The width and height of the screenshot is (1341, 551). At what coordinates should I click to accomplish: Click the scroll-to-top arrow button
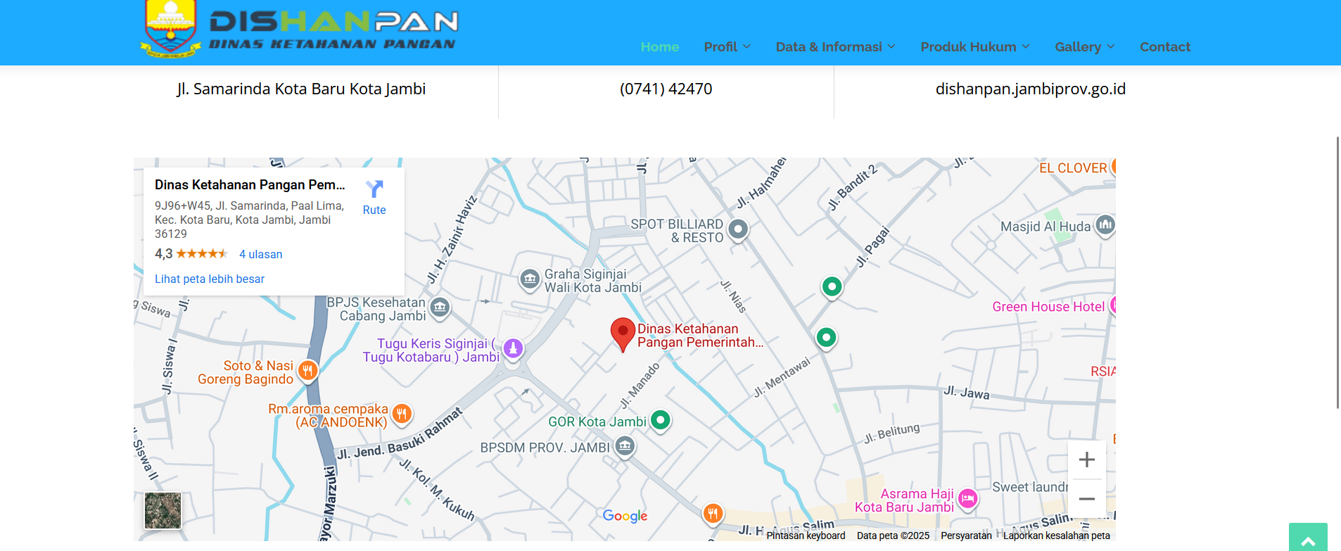[x=1308, y=540]
